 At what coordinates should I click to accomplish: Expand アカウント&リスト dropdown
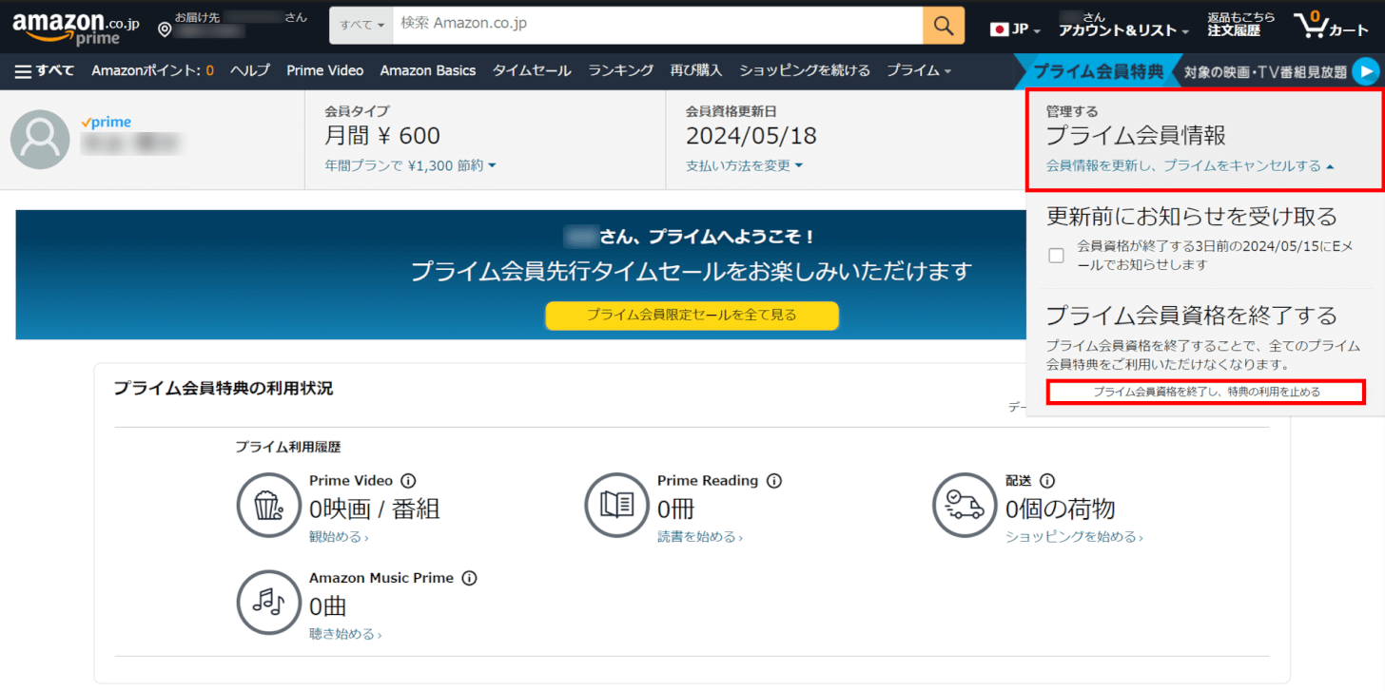pos(1123,30)
